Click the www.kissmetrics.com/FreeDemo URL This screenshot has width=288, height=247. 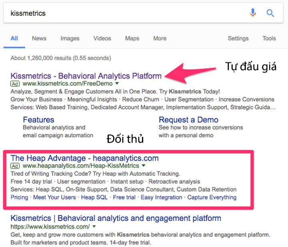68,84
